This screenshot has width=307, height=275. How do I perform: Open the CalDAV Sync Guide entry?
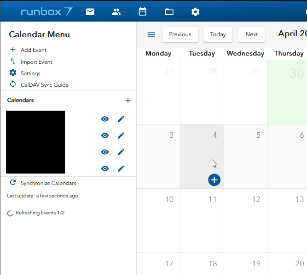click(45, 85)
